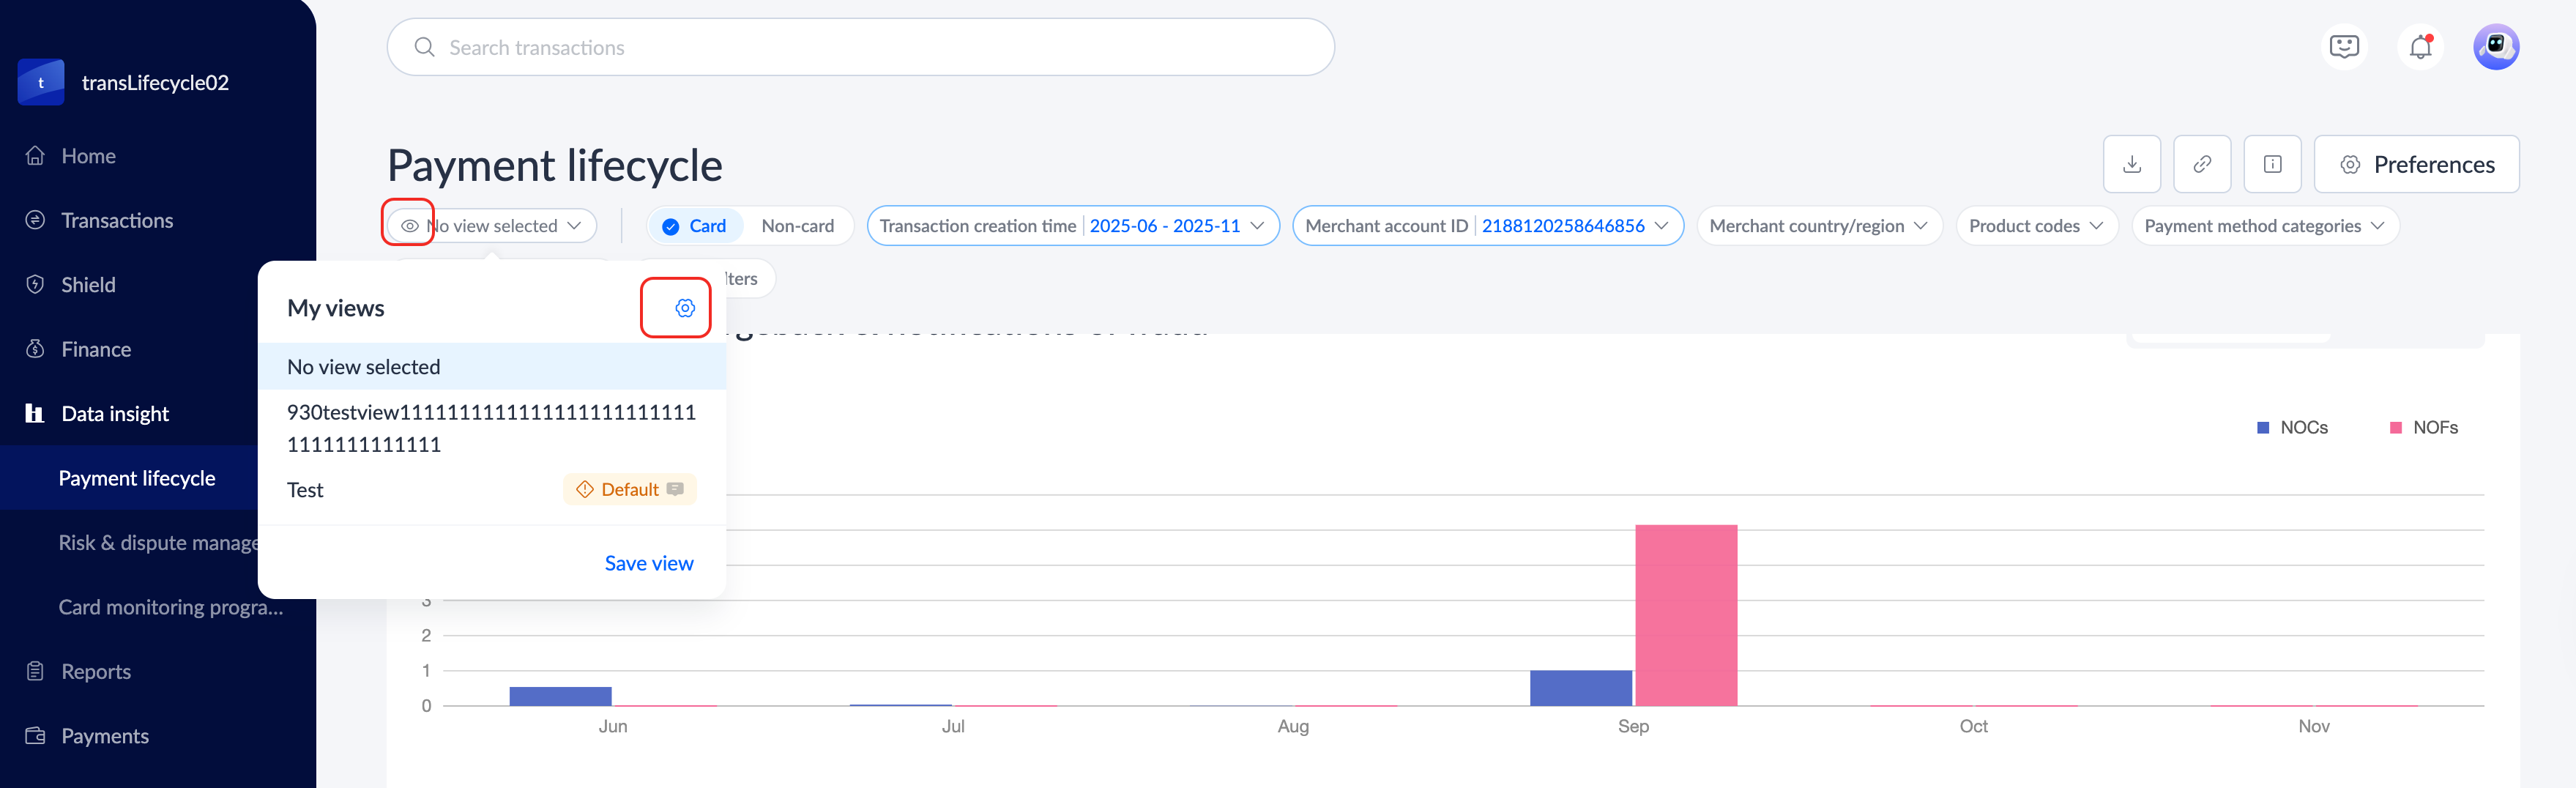
Task: Click the feedback chat face icon
Action: click(x=2343, y=47)
